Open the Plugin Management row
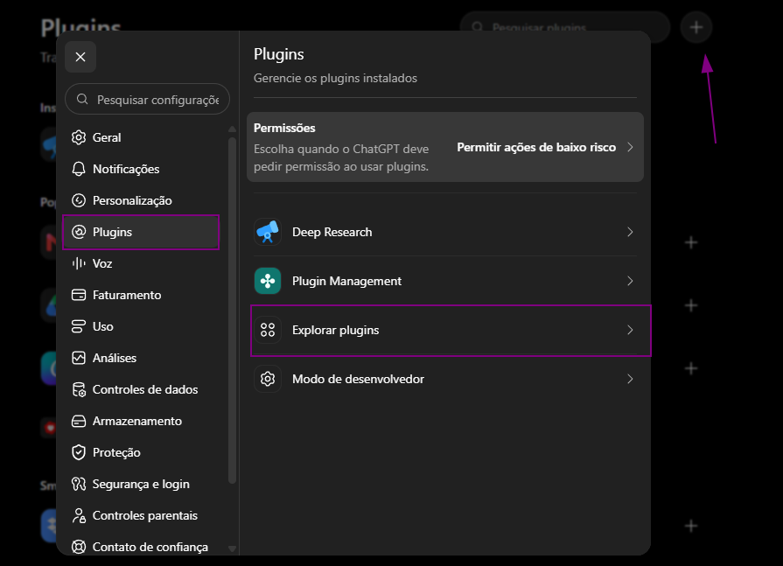 pos(445,281)
